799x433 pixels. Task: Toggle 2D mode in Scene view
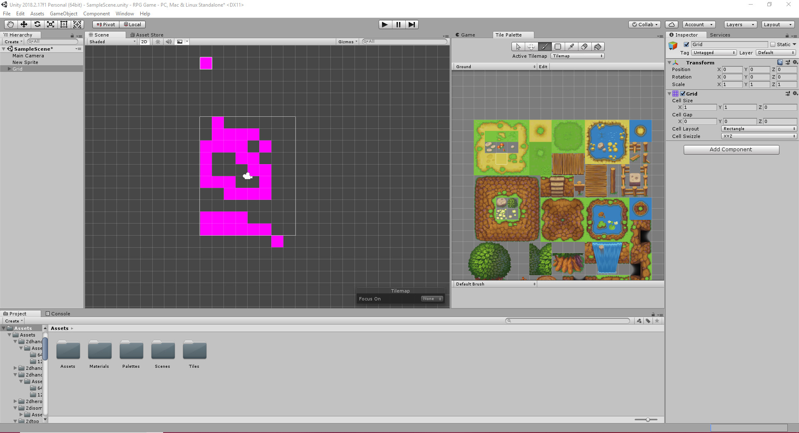144,42
